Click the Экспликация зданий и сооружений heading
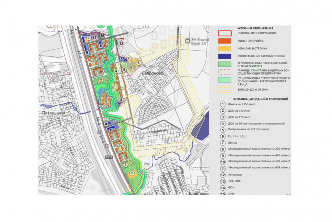This screenshot has height=222, width=332. (260, 99)
